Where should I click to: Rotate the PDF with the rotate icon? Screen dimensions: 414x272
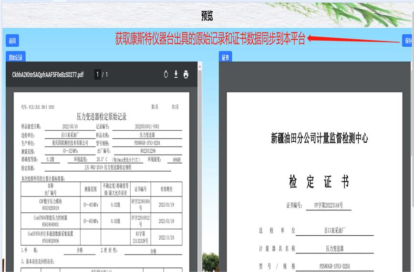pos(166,74)
